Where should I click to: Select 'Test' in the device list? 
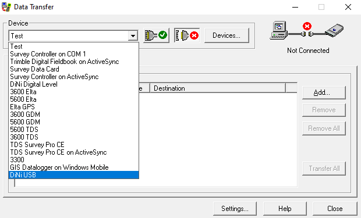click(x=74, y=47)
